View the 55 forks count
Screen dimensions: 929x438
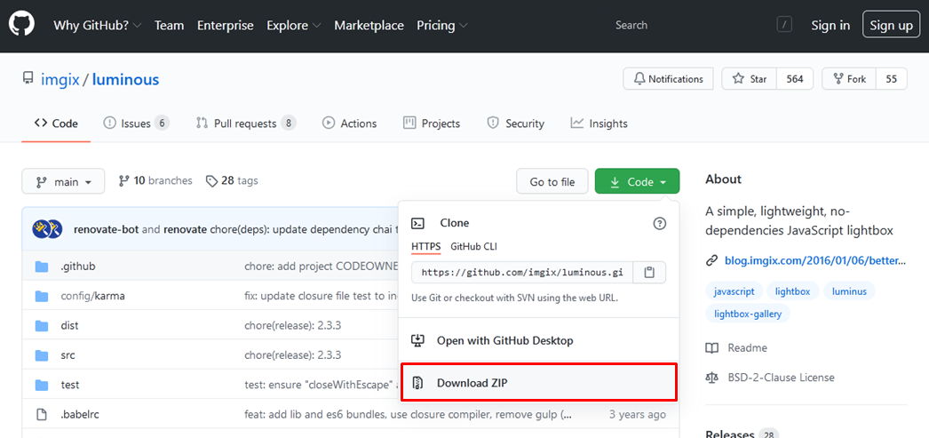tap(891, 79)
